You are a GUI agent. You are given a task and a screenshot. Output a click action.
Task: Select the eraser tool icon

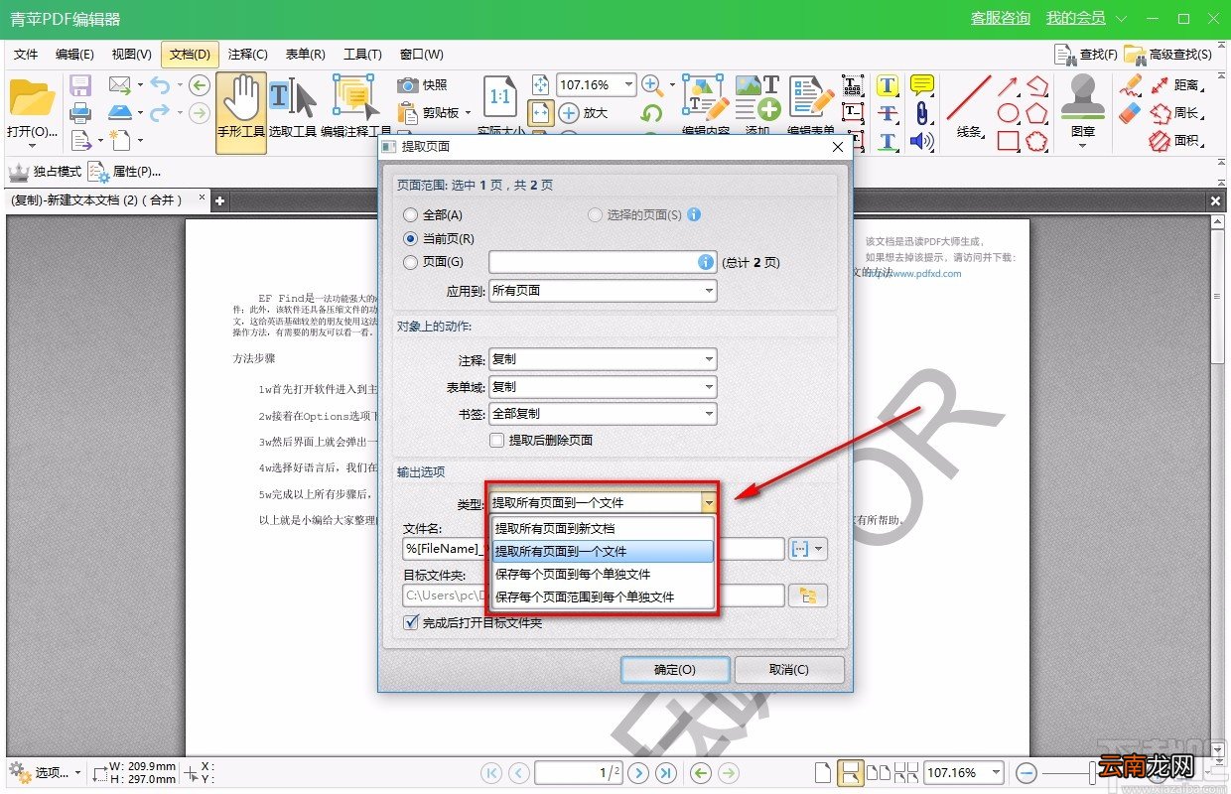[x=1130, y=113]
